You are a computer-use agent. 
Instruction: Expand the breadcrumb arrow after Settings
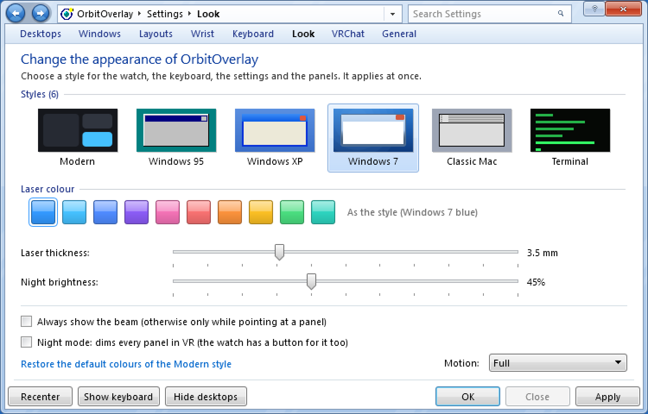190,14
